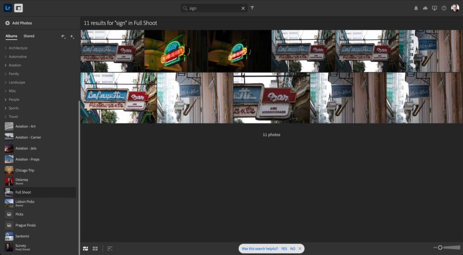463x255 pixels.
Task: Open the Prague Finals album
Action: click(x=40, y=225)
